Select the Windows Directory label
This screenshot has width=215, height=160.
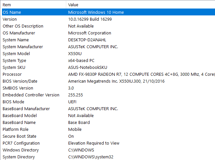point(21,150)
